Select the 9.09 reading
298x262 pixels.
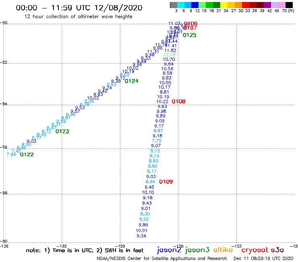pyautogui.click(x=160, y=121)
